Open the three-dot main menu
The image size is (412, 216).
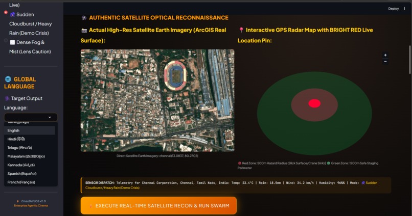click(404, 9)
